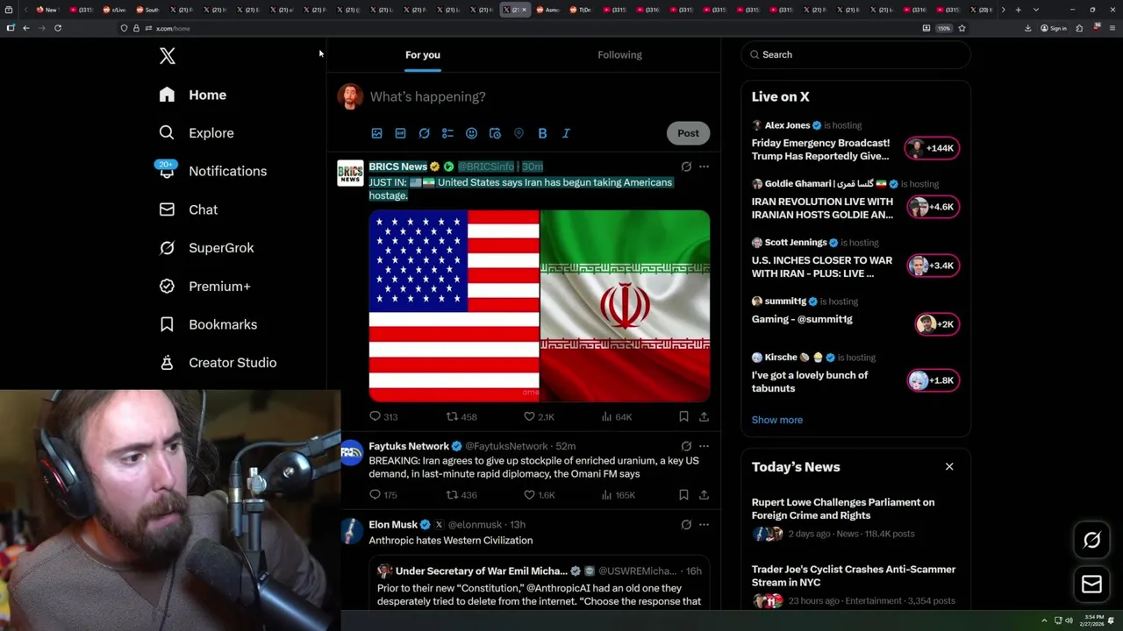Open the floating messages envelope button
1123x631 pixels.
click(x=1091, y=584)
